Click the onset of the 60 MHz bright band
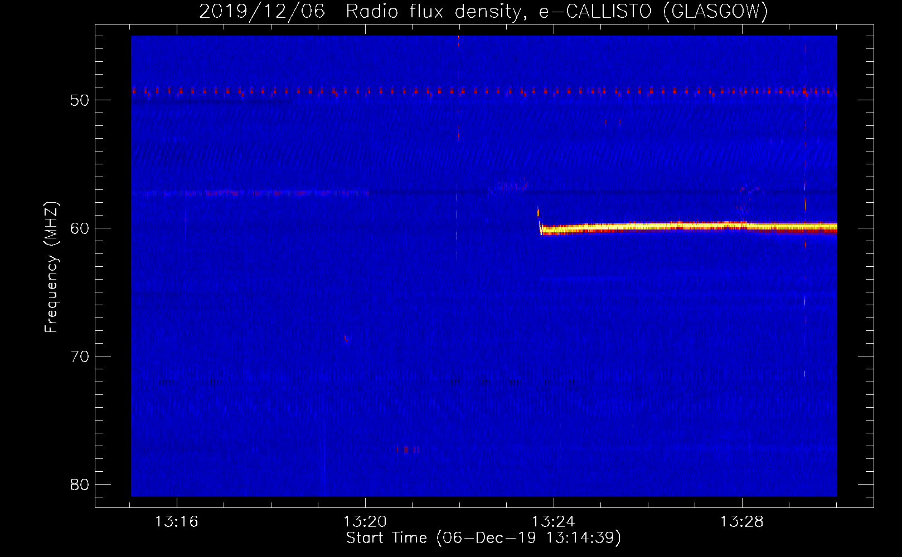 pos(540,222)
